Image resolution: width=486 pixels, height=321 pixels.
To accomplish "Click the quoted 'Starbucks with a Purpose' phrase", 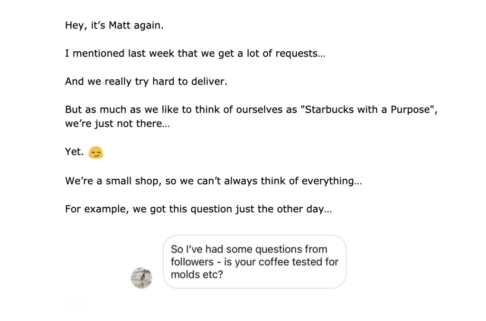I will click(368, 110).
